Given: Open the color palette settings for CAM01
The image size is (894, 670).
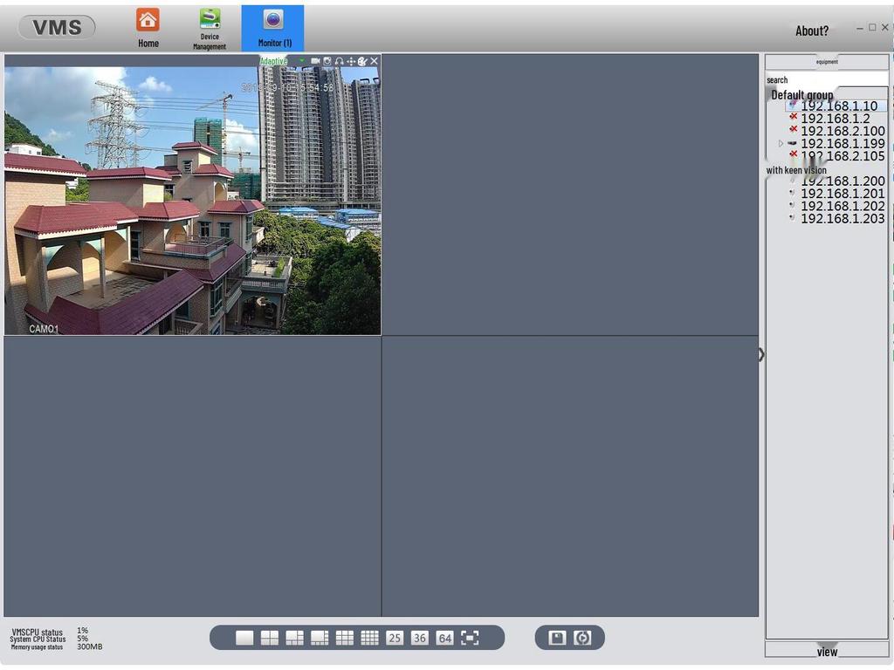Looking at the screenshot, I should [362, 61].
